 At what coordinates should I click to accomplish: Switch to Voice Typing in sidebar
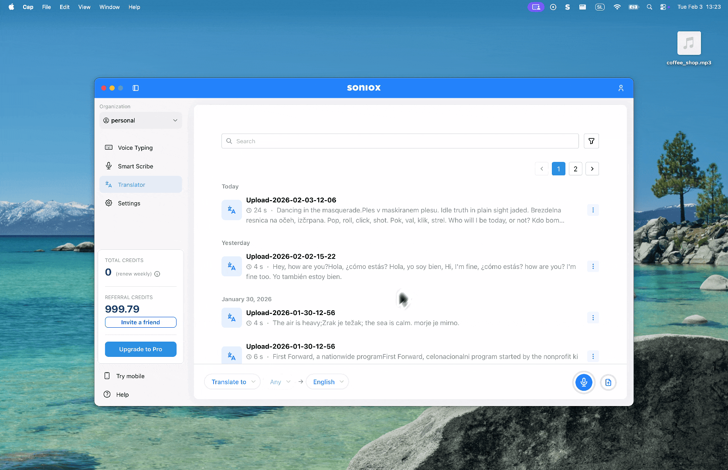(x=135, y=148)
